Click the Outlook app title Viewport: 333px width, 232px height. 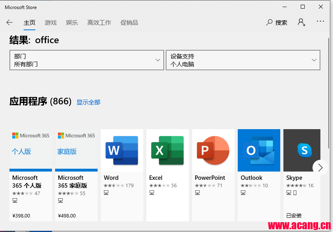tap(252, 177)
